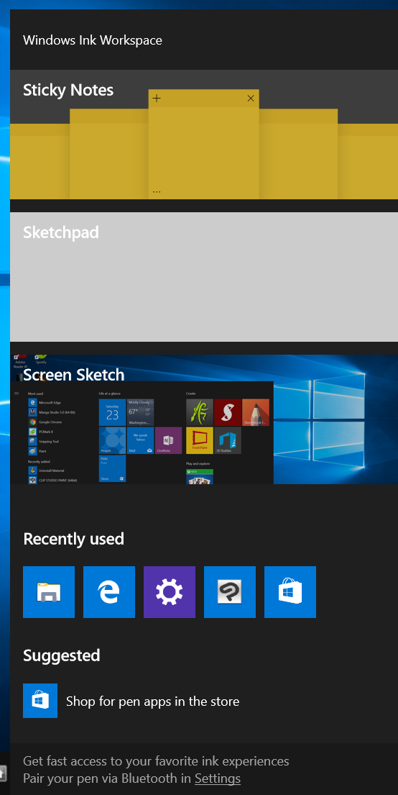Open the Settings gear tile
Screen dimensions: 398x795
coord(169,591)
